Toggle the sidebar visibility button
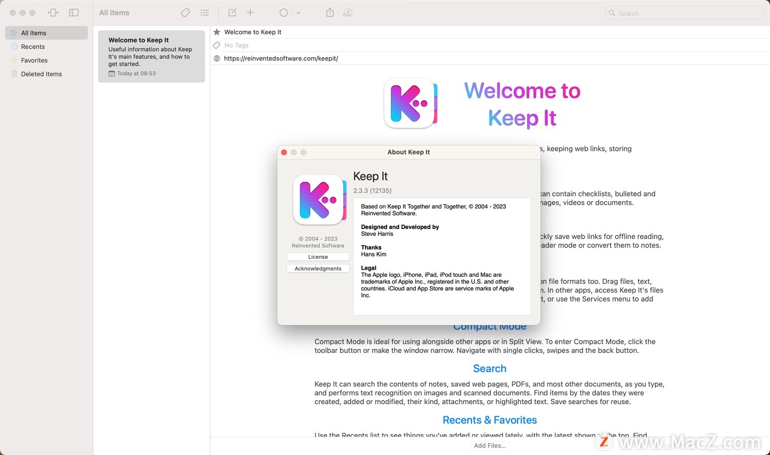Screen dimensions: 770x455 [x=74, y=13]
